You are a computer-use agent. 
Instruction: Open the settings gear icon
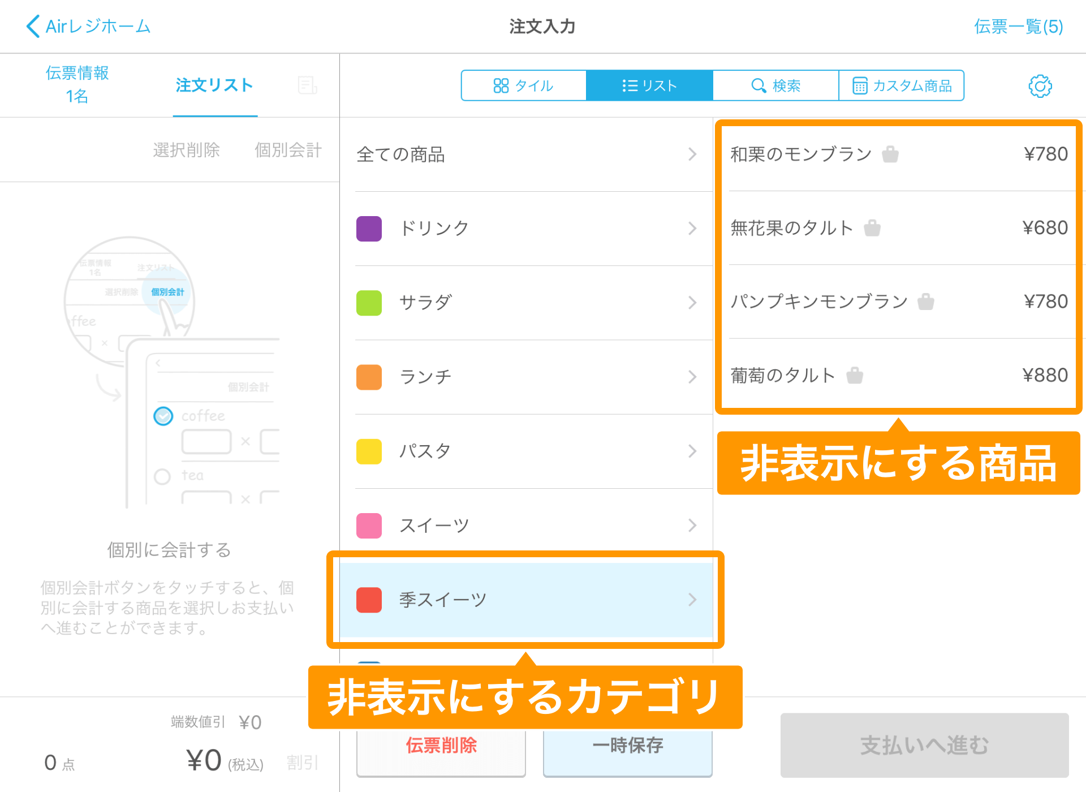click(1040, 86)
